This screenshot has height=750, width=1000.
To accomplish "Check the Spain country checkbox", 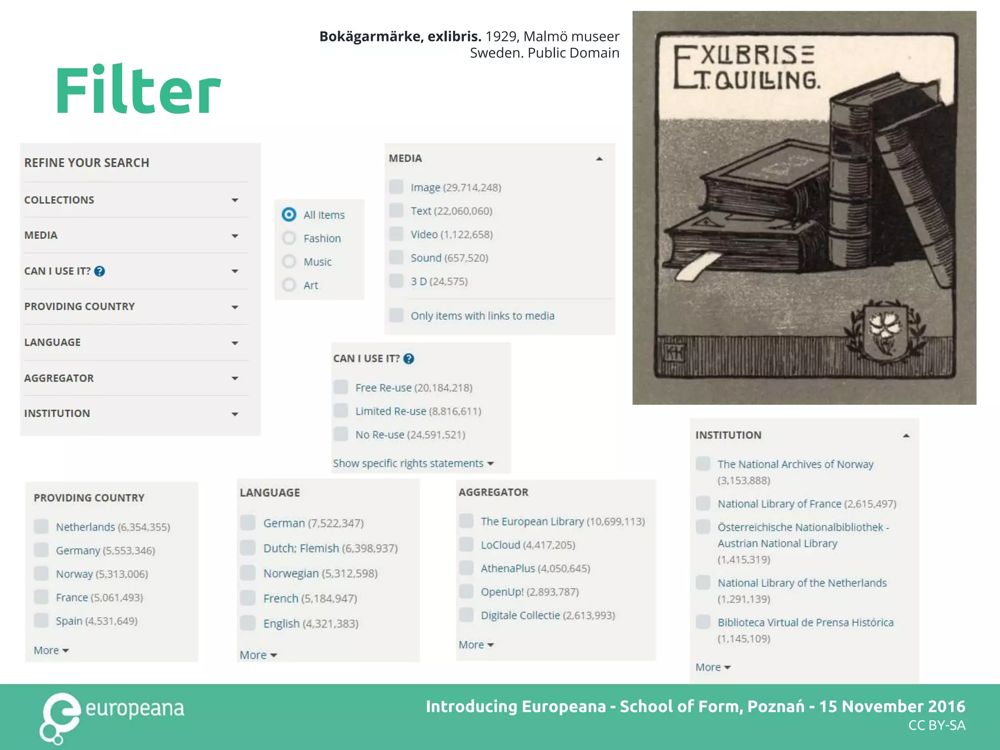I will [x=42, y=620].
